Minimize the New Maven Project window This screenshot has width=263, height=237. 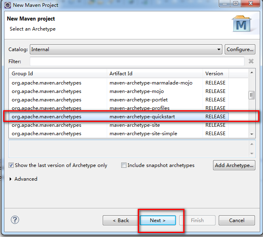tap(225, 3)
